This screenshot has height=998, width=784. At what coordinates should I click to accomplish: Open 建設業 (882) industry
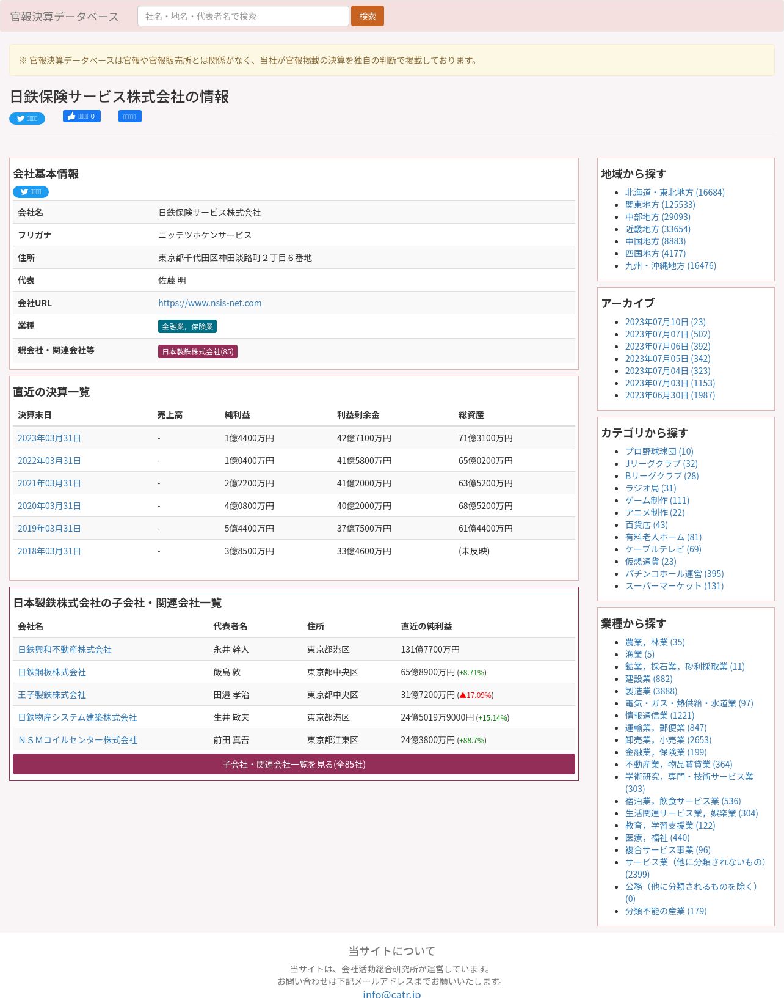pyautogui.click(x=649, y=679)
